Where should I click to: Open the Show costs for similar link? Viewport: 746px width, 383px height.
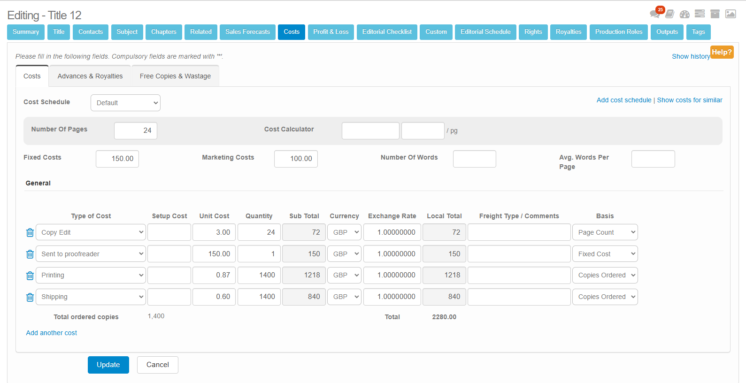(x=689, y=100)
